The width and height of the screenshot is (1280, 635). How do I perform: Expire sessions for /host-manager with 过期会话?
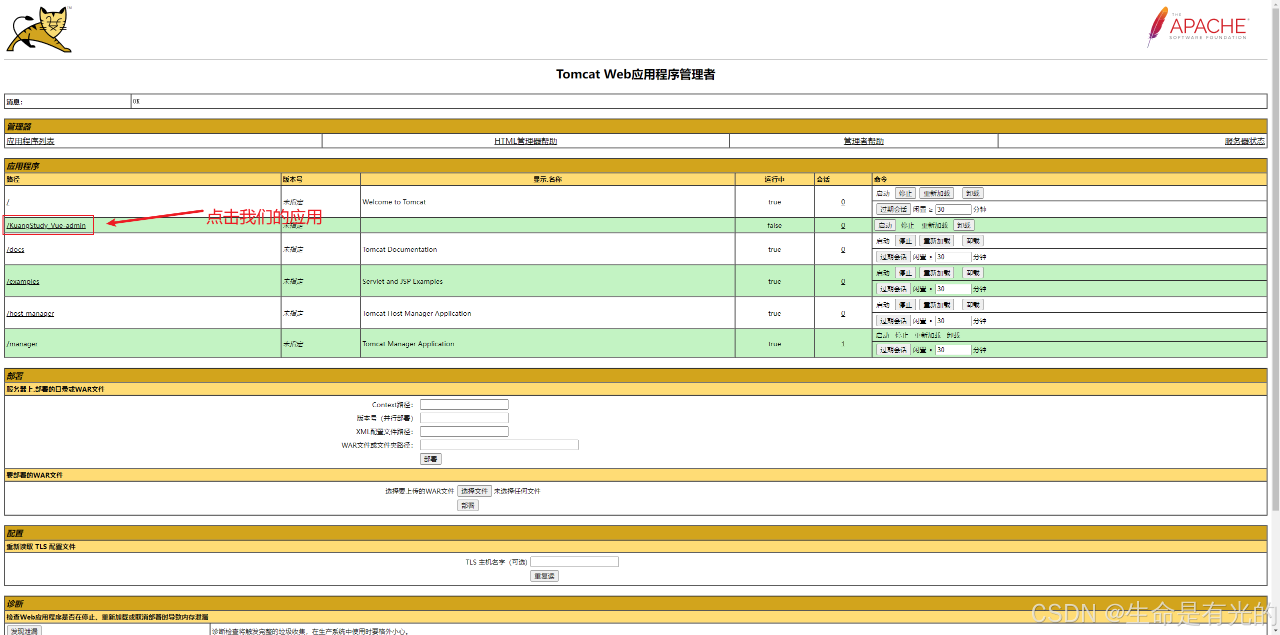pyautogui.click(x=893, y=321)
